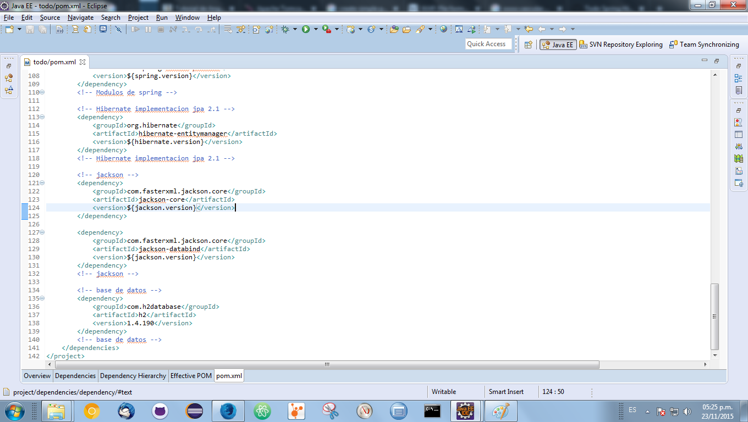Type in the Quick Access field
The height and width of the screenshot is (422, 748).
(488, 44)
